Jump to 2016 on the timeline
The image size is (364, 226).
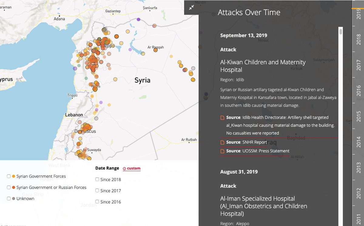tap(359, 91)
